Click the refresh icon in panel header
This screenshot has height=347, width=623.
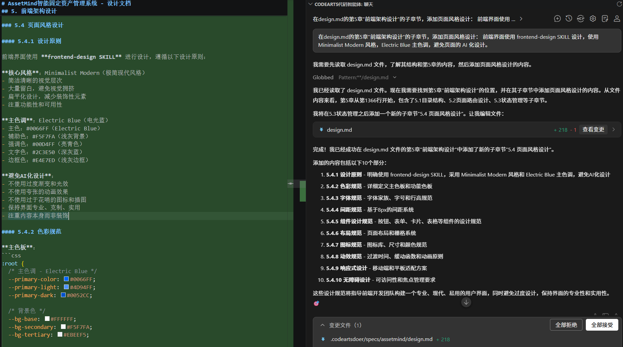click(x=619, y=4)
